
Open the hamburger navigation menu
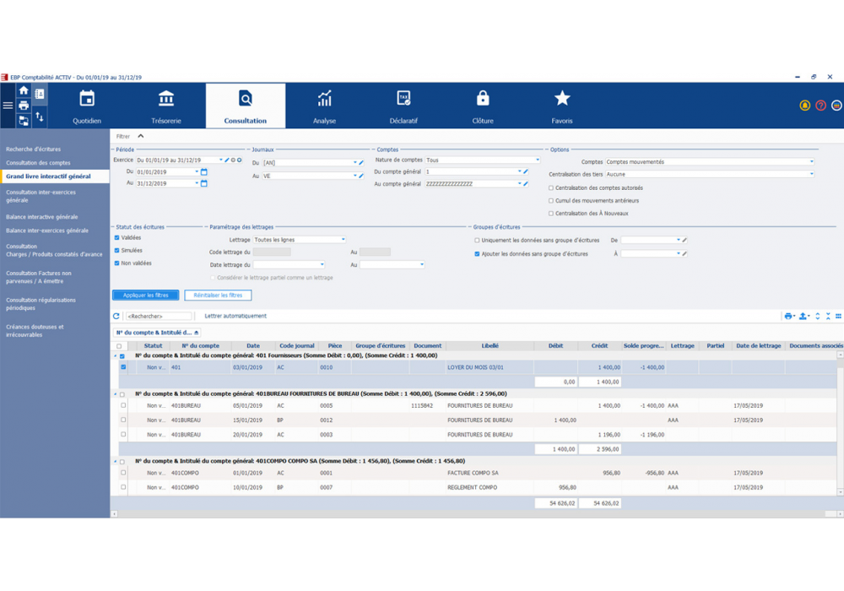point(8,106)
